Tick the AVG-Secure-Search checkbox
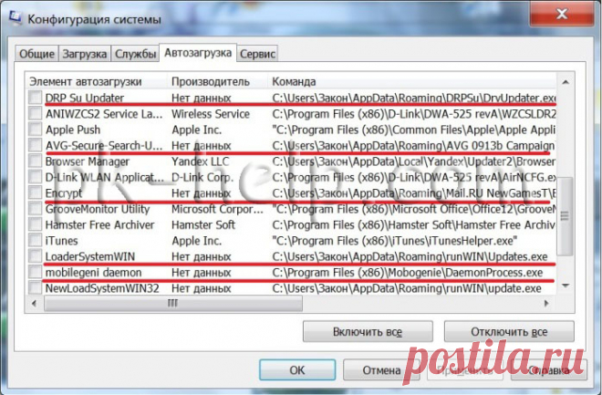 (35, 145)
